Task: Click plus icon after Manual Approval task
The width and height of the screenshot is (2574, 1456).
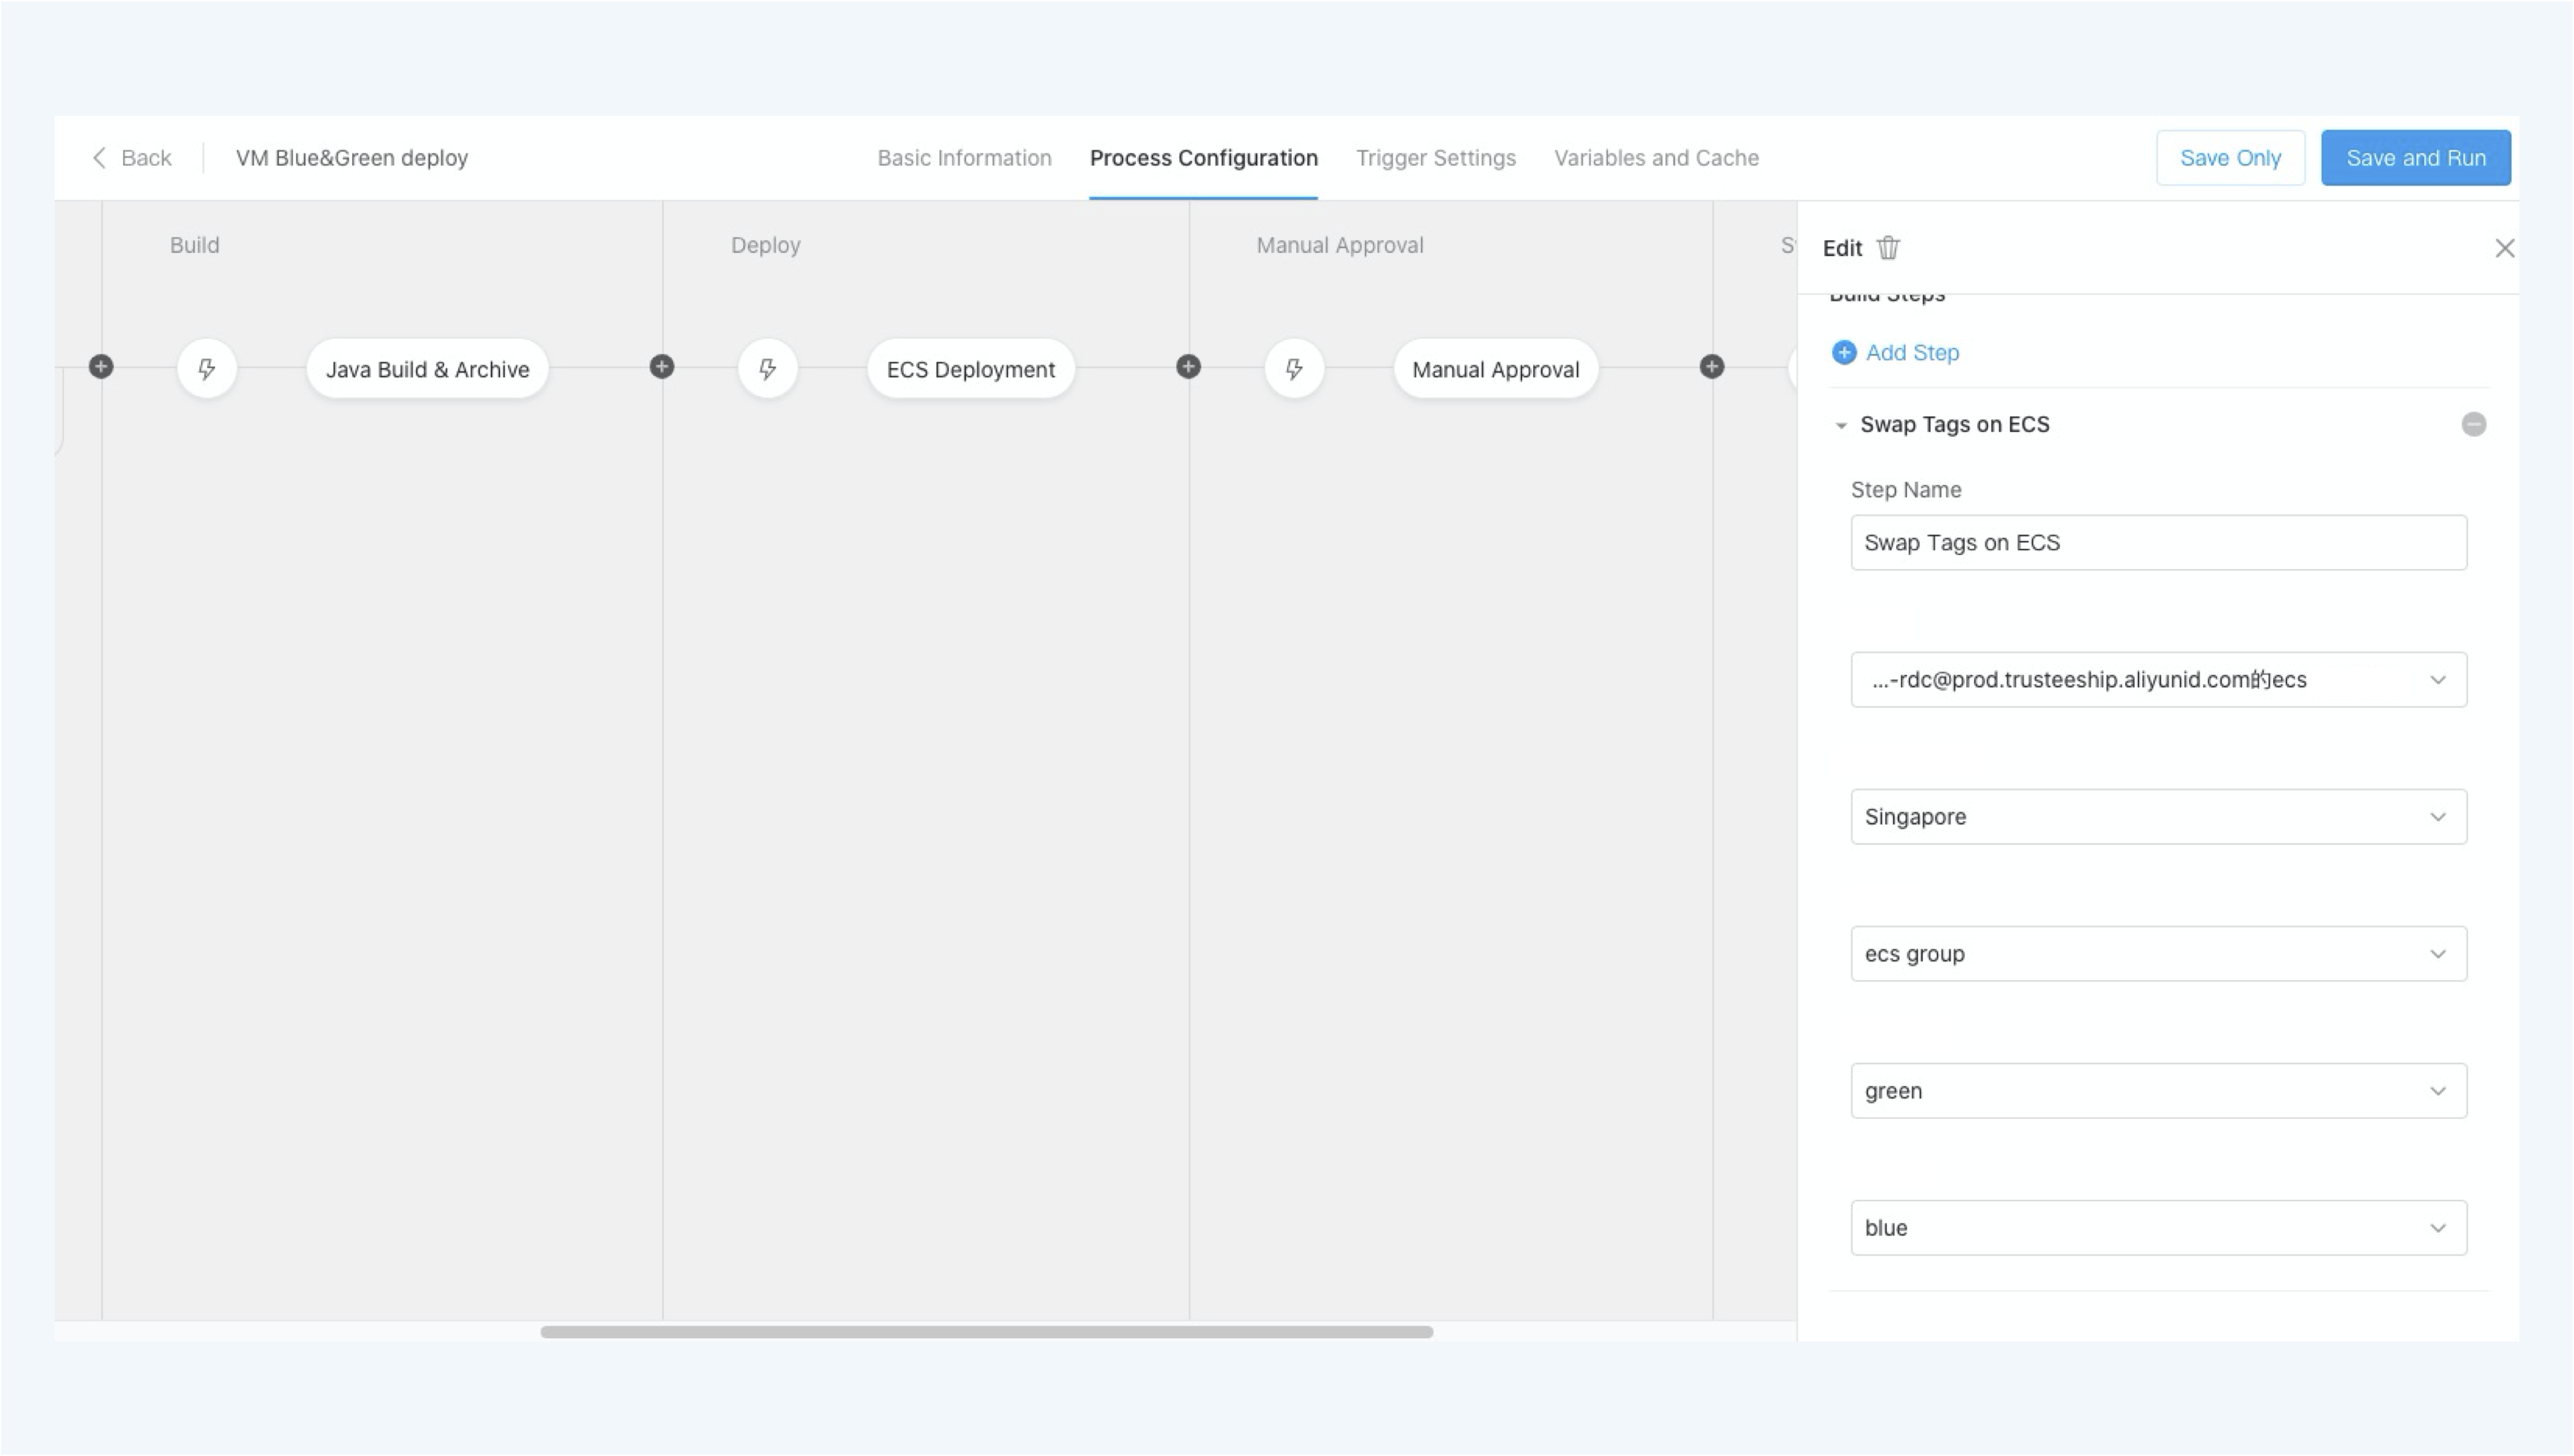Action: pyautogui.click(x=1712, y=367)
